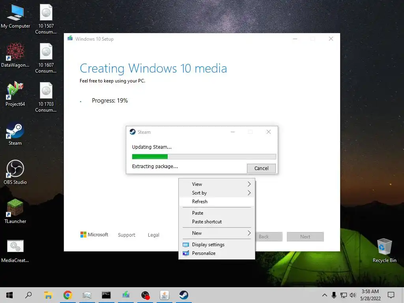Choose Refresh in the context menu
This screenshot has width=404, height=303.
click(217, 202)
